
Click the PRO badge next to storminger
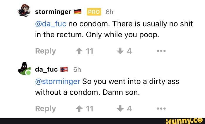pos(94,12)
